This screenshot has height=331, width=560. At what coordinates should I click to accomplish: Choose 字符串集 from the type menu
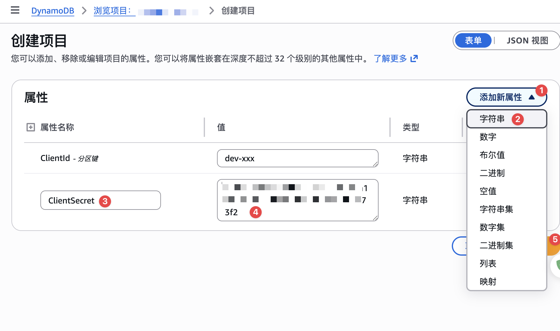pos(496,209)
